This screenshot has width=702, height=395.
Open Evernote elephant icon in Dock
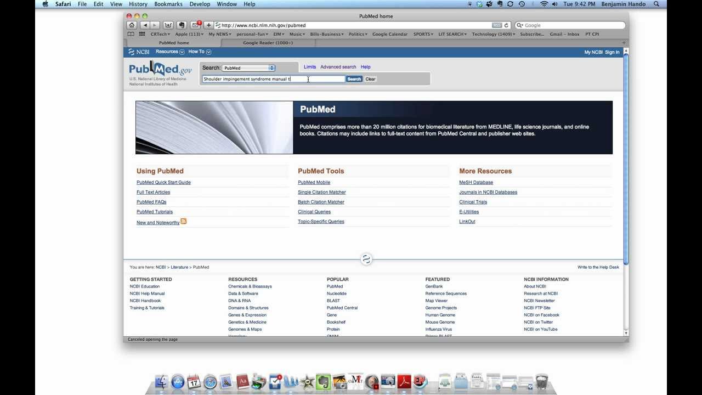click(324, 382)
